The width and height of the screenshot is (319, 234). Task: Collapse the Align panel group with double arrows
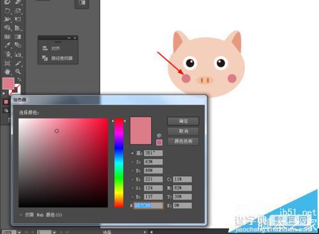point(69,38)
